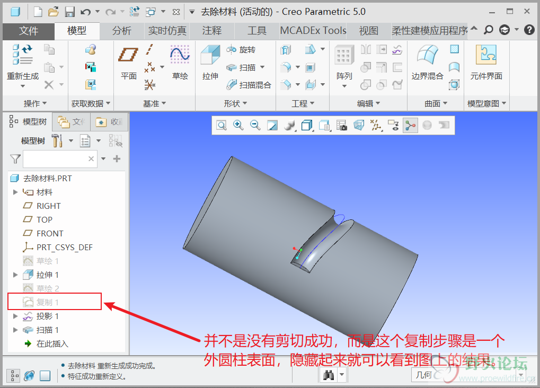Toggle the annotation display icon
Screen dimensions: 540x388
pyautogui.click(x=393, y=125)
